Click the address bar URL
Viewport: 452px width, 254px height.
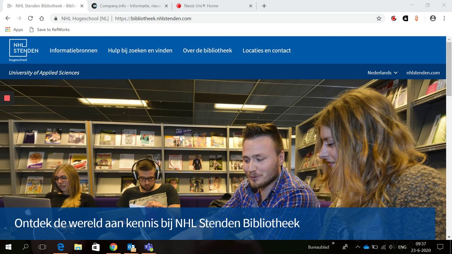[153, 18]
